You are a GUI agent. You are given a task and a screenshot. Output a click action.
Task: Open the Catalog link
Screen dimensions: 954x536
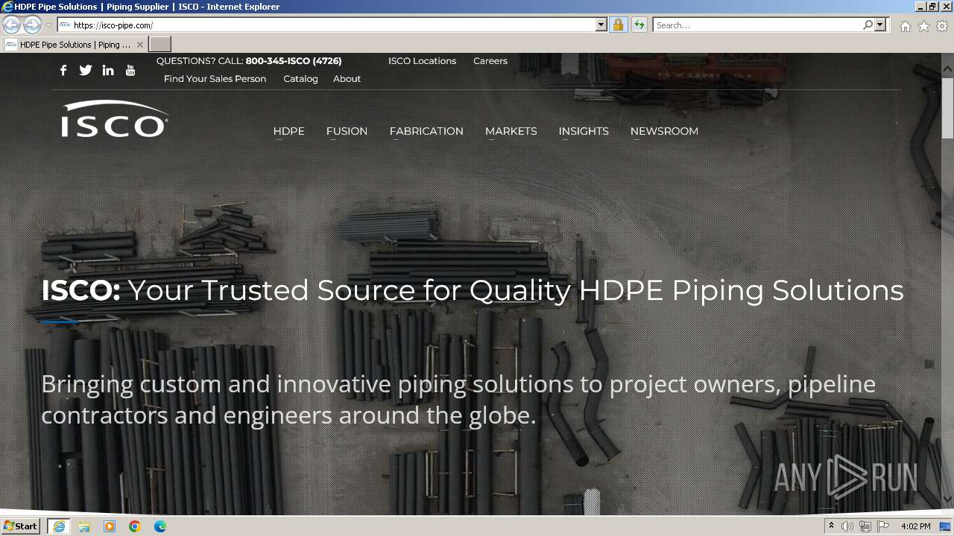click(x=300, y=79)
